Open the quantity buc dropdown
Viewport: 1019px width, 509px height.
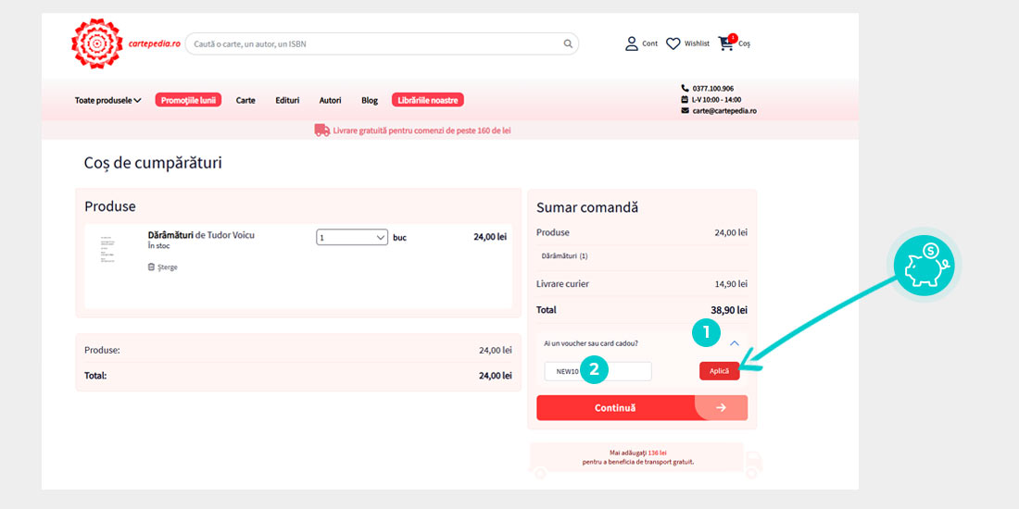tap(352, 238)
